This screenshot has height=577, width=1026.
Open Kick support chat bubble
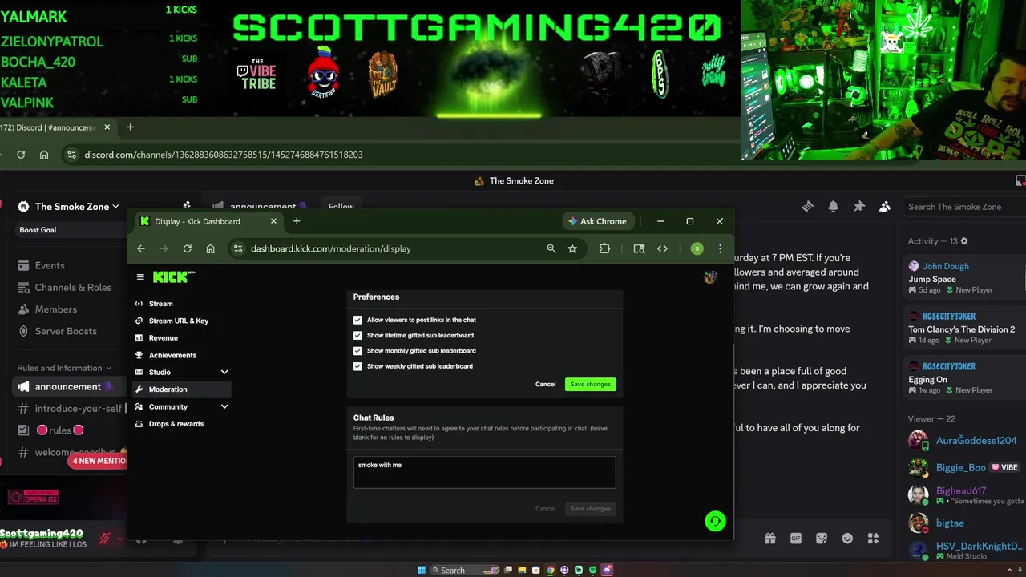tap(715, 522)
